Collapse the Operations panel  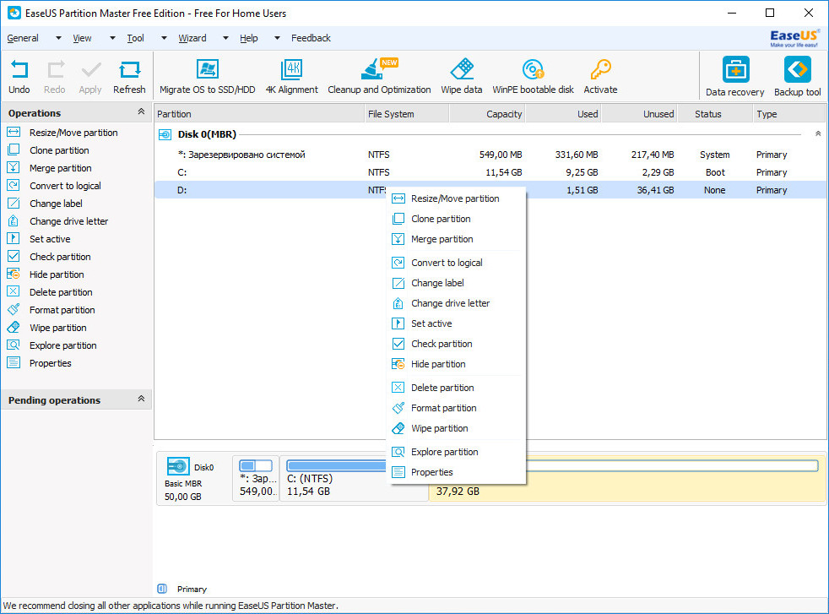(141, 111)
